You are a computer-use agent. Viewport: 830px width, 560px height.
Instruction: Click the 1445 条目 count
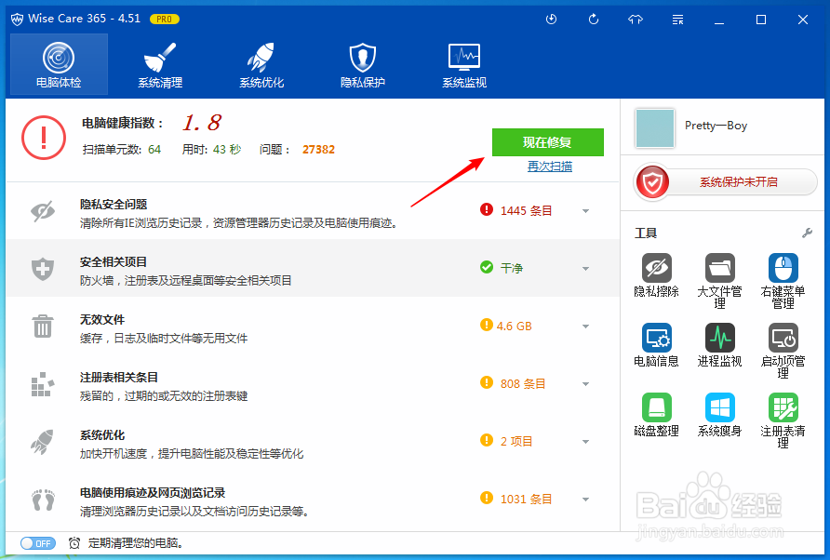click(x=526, y=210)
